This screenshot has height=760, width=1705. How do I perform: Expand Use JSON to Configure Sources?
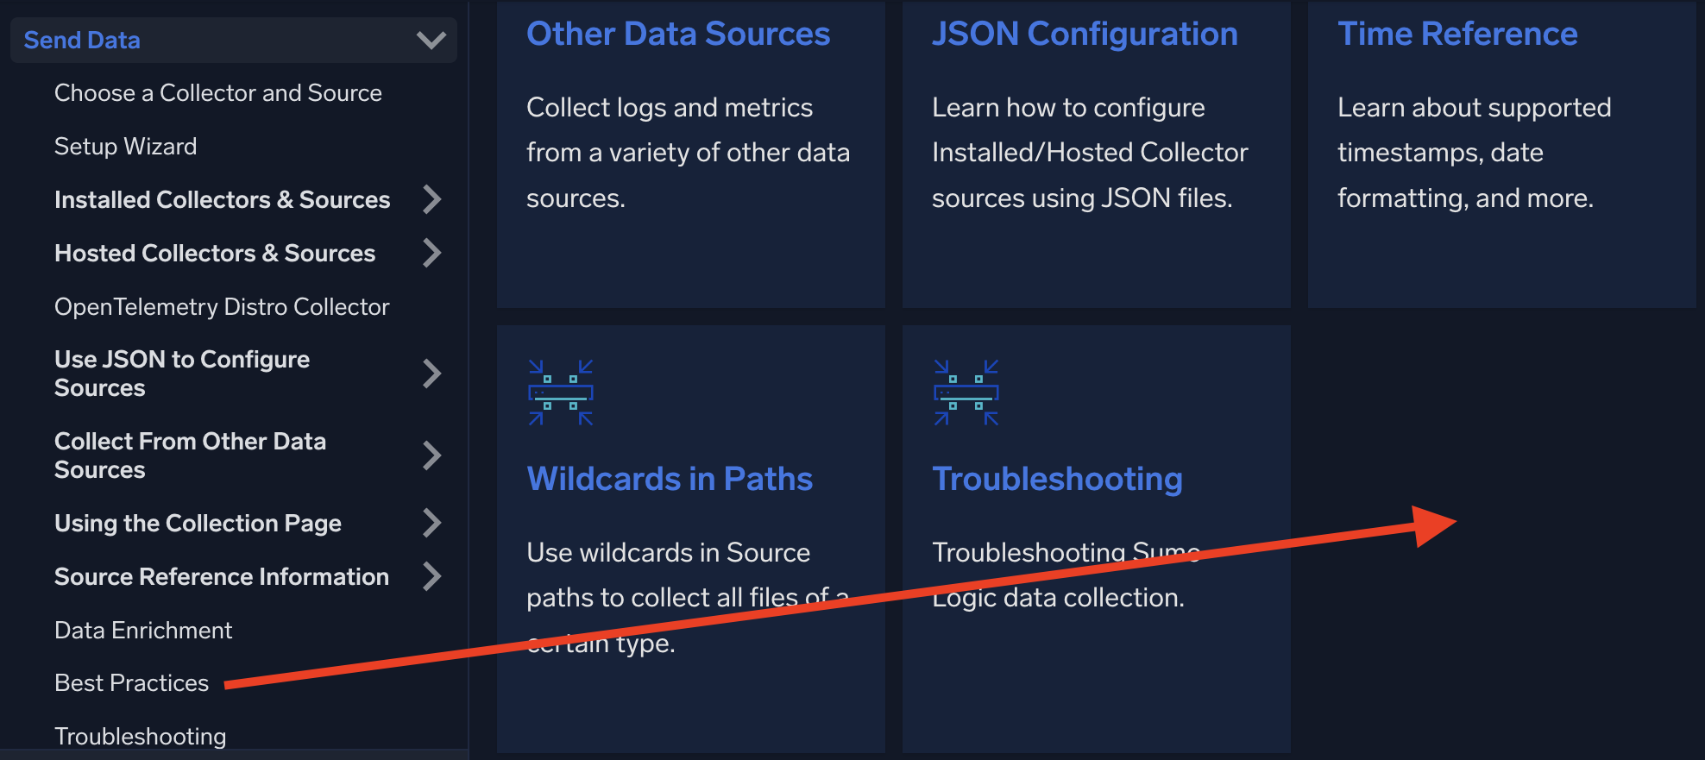tap(431, 373)
